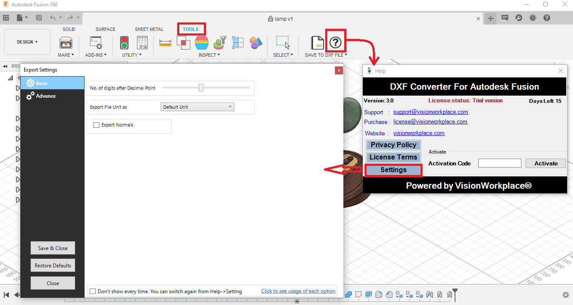Switch to the SURFACE tab
Viewport: 573px width, 305px height.
(x=105, y=29)
